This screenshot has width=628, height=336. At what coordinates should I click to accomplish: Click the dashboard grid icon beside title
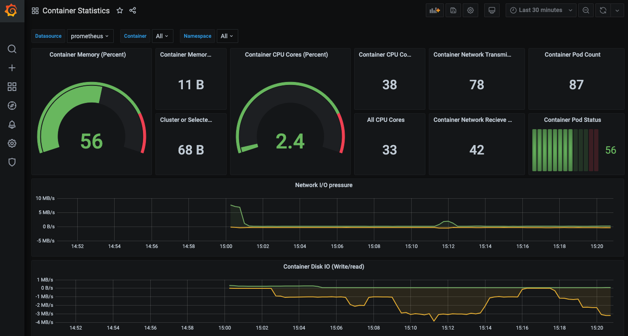pos(35,11)
